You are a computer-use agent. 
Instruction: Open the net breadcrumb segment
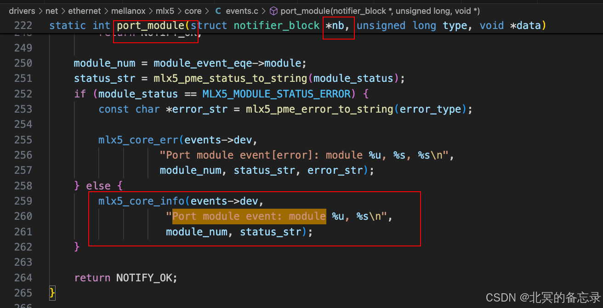point(51,11)
